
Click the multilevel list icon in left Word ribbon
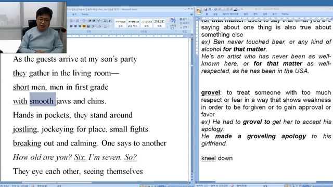coord(84,21)
